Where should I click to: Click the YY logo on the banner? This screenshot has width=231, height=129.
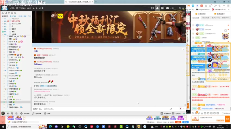(60, 16)
